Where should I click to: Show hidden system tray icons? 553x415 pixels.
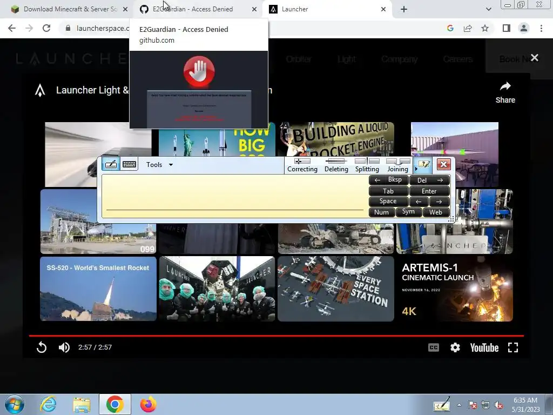pos(459,405)
